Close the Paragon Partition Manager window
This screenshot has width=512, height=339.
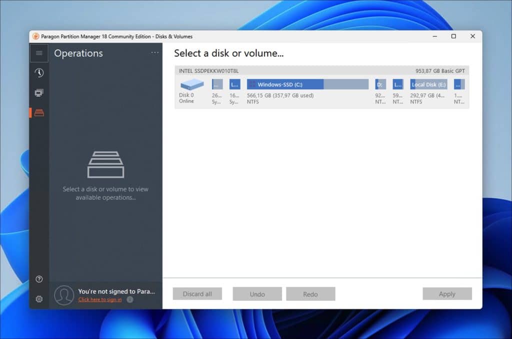[472, 36]
